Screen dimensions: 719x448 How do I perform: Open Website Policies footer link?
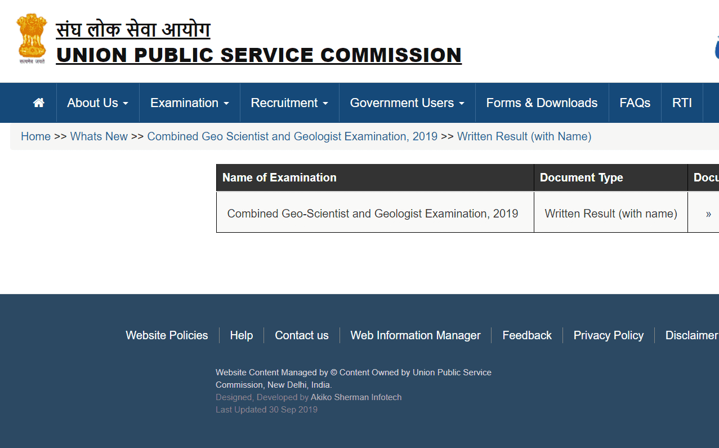coord(167,335)
